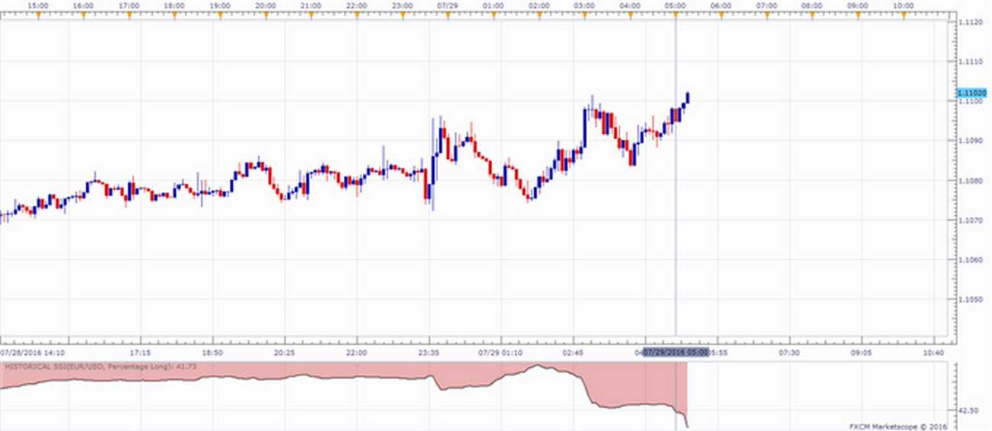
Task: Click the orange marker under 15:00
Action: (x=36, y=16)
